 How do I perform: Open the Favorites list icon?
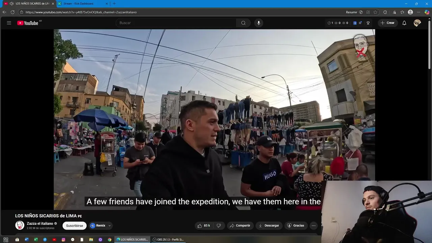point(402,12)
